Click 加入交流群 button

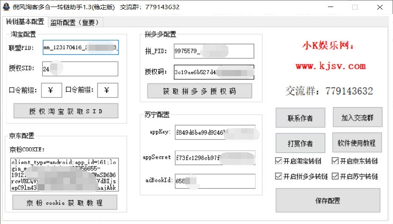pyautogui.click(x=358, y=117)
